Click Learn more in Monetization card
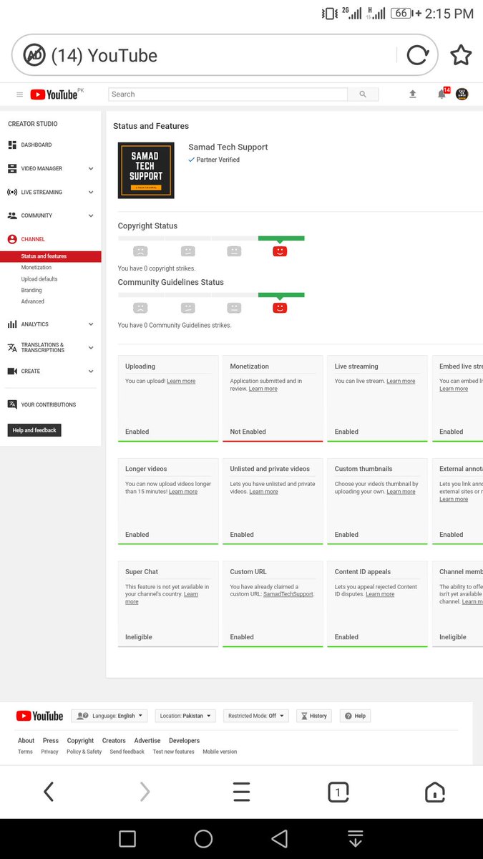Image resolution: width=483 pixels, height=859 pixels. (263, 389)
